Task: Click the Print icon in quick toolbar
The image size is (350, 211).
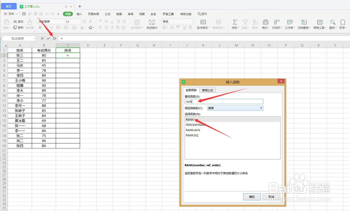Action: coord(35,14)
